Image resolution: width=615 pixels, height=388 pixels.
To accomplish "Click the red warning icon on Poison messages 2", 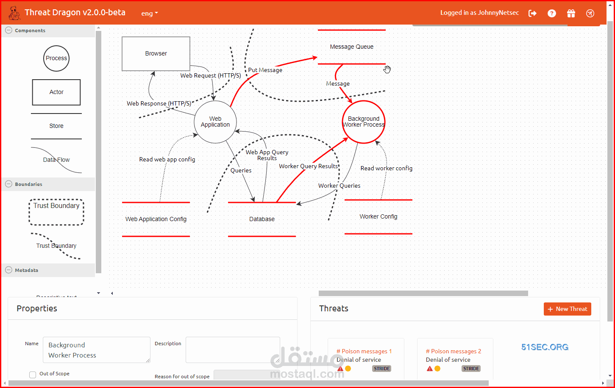I will click(x=430, y=369).
